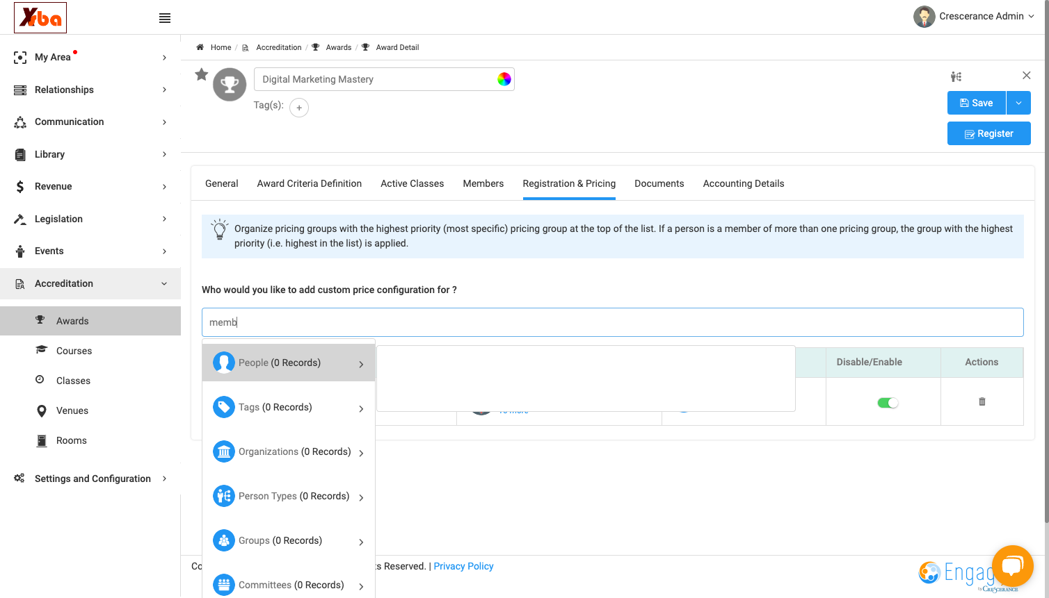
Task: Expand the Relationships sidebar section
Action: (x=90, y=90)
